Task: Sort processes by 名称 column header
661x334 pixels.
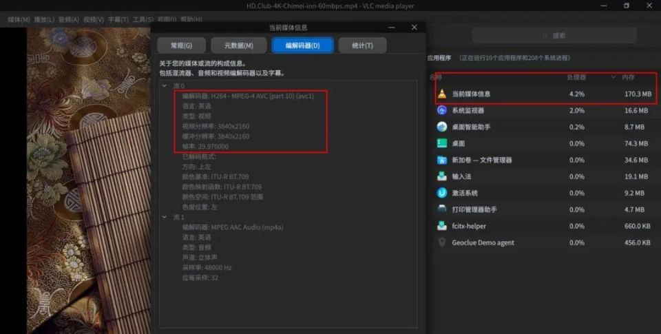Action: (x=435, y=77)
